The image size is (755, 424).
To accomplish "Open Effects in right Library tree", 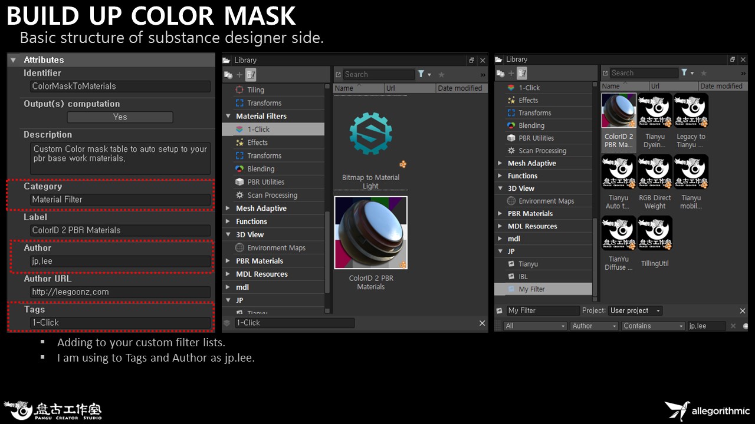I will pyautogui.click(x=543, y=100).
